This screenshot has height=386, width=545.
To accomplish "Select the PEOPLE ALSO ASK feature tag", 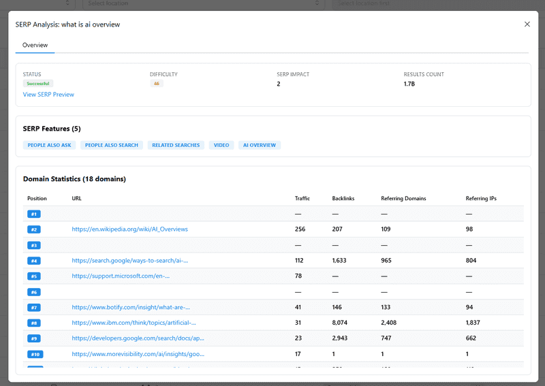I will tap(49, 145).
